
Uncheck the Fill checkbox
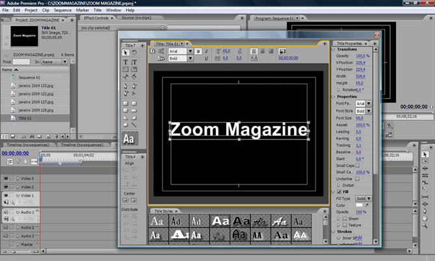(339, 192)
